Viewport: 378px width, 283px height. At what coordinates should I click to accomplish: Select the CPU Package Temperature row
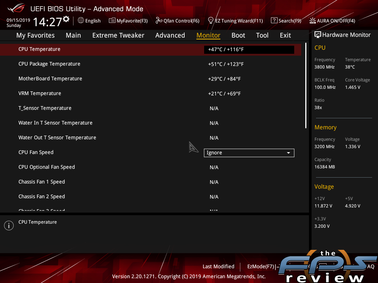click(151, 64)
